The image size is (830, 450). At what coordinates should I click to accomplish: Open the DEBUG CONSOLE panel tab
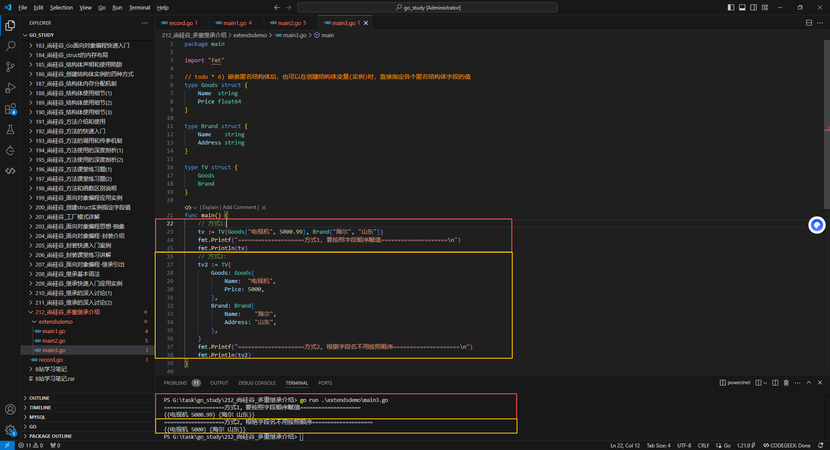pos(257,383)
